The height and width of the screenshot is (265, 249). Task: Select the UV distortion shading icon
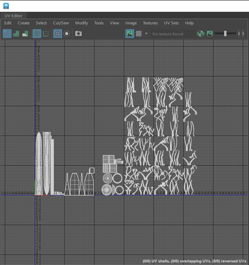25,34
